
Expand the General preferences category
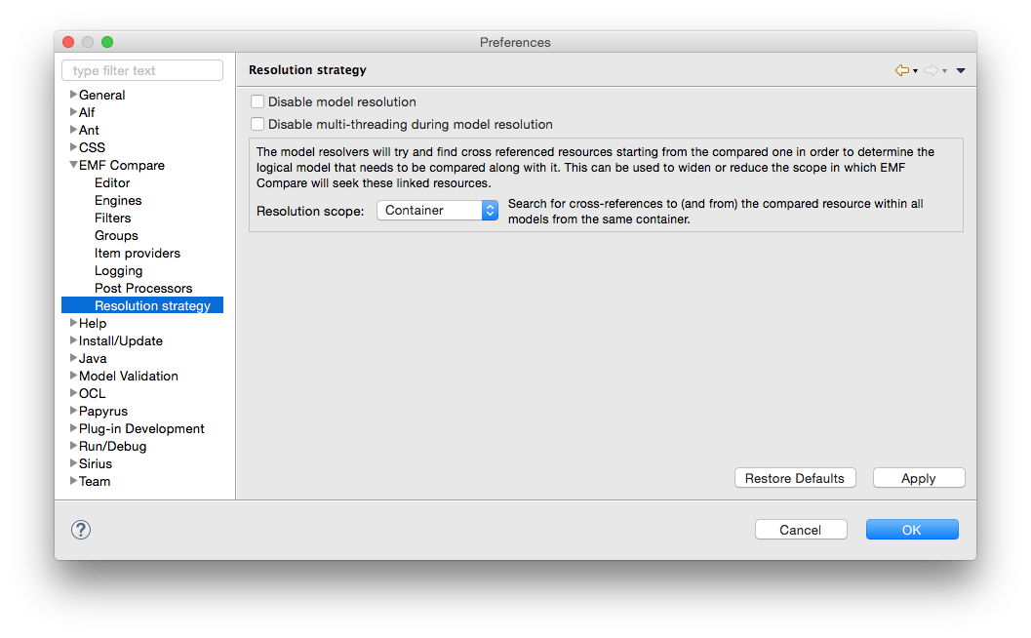click(73, 95)
